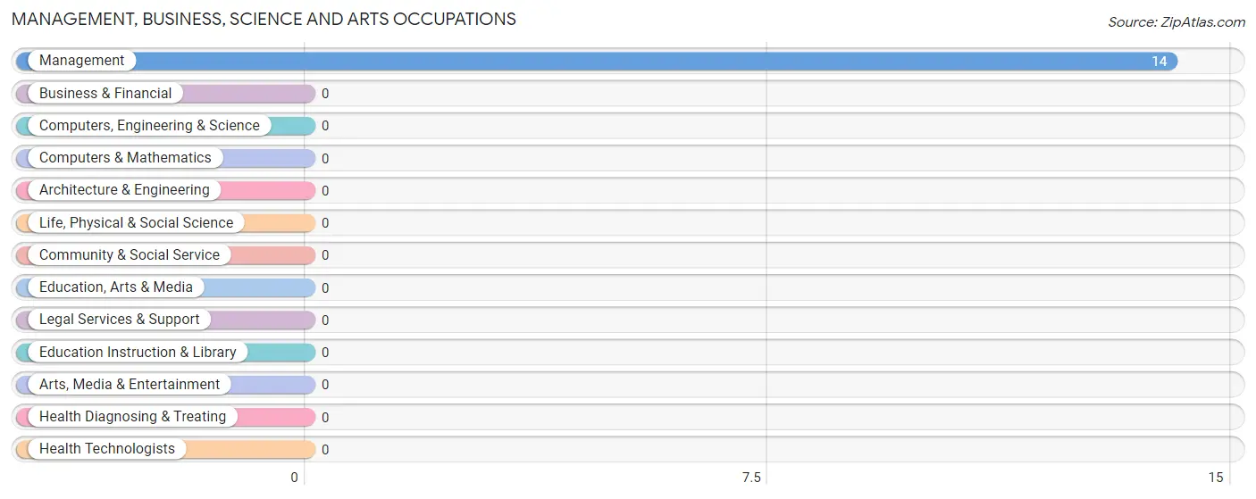Click the 0 value beside Computers, Engineering & Science
This screenshot has height=499, width=1256.
click(325, 126)
